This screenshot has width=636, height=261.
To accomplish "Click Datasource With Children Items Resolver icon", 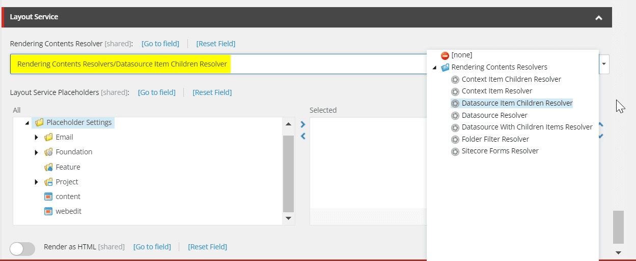I will tap(455, 127).
